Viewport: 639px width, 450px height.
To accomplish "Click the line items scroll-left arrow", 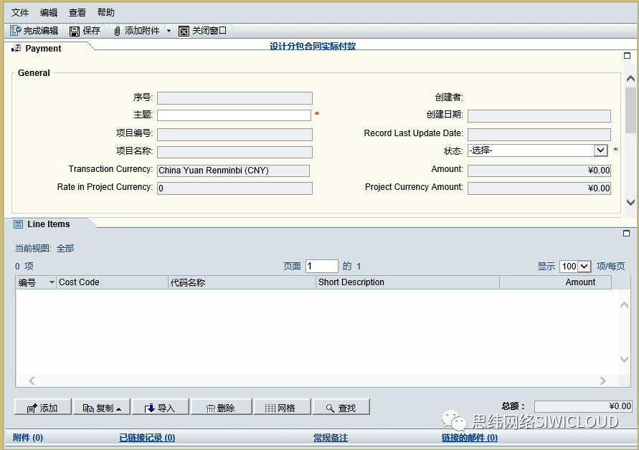I will pyautogui.click(x=32, y=380).
